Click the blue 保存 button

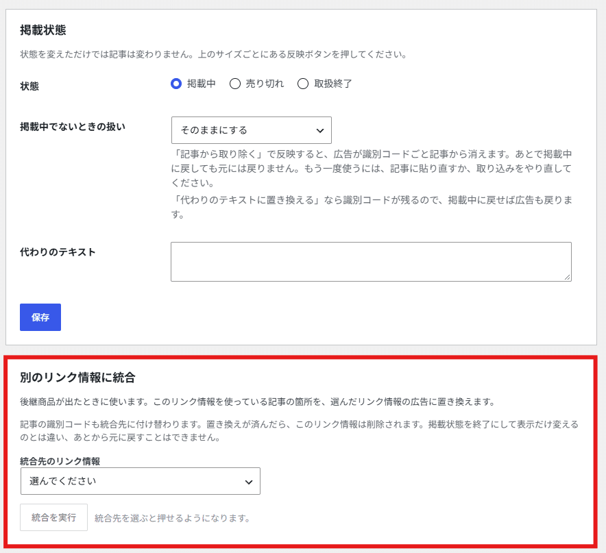click(40, 317)
